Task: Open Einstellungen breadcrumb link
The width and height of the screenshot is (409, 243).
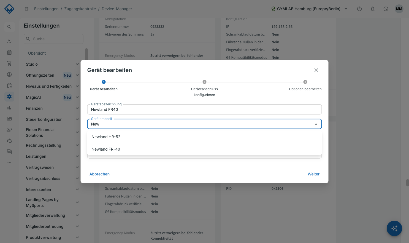Action: 46,9
